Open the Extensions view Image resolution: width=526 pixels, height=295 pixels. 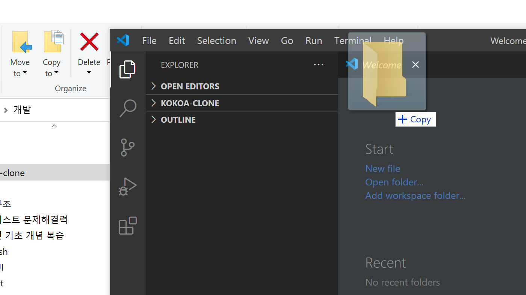[127, 226]
